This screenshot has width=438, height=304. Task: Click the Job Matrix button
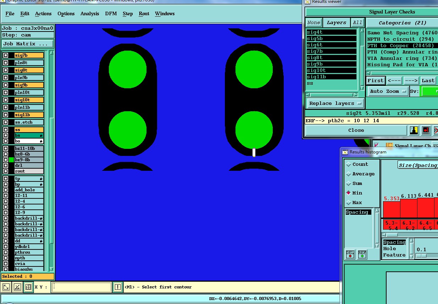pyautogui.click(x=28, y=44)
